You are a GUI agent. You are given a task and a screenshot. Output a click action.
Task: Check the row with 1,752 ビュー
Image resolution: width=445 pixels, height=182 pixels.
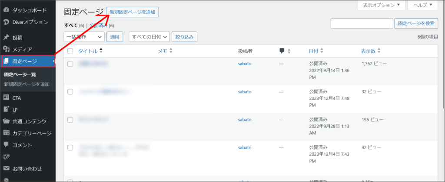(x=70, y=64)
